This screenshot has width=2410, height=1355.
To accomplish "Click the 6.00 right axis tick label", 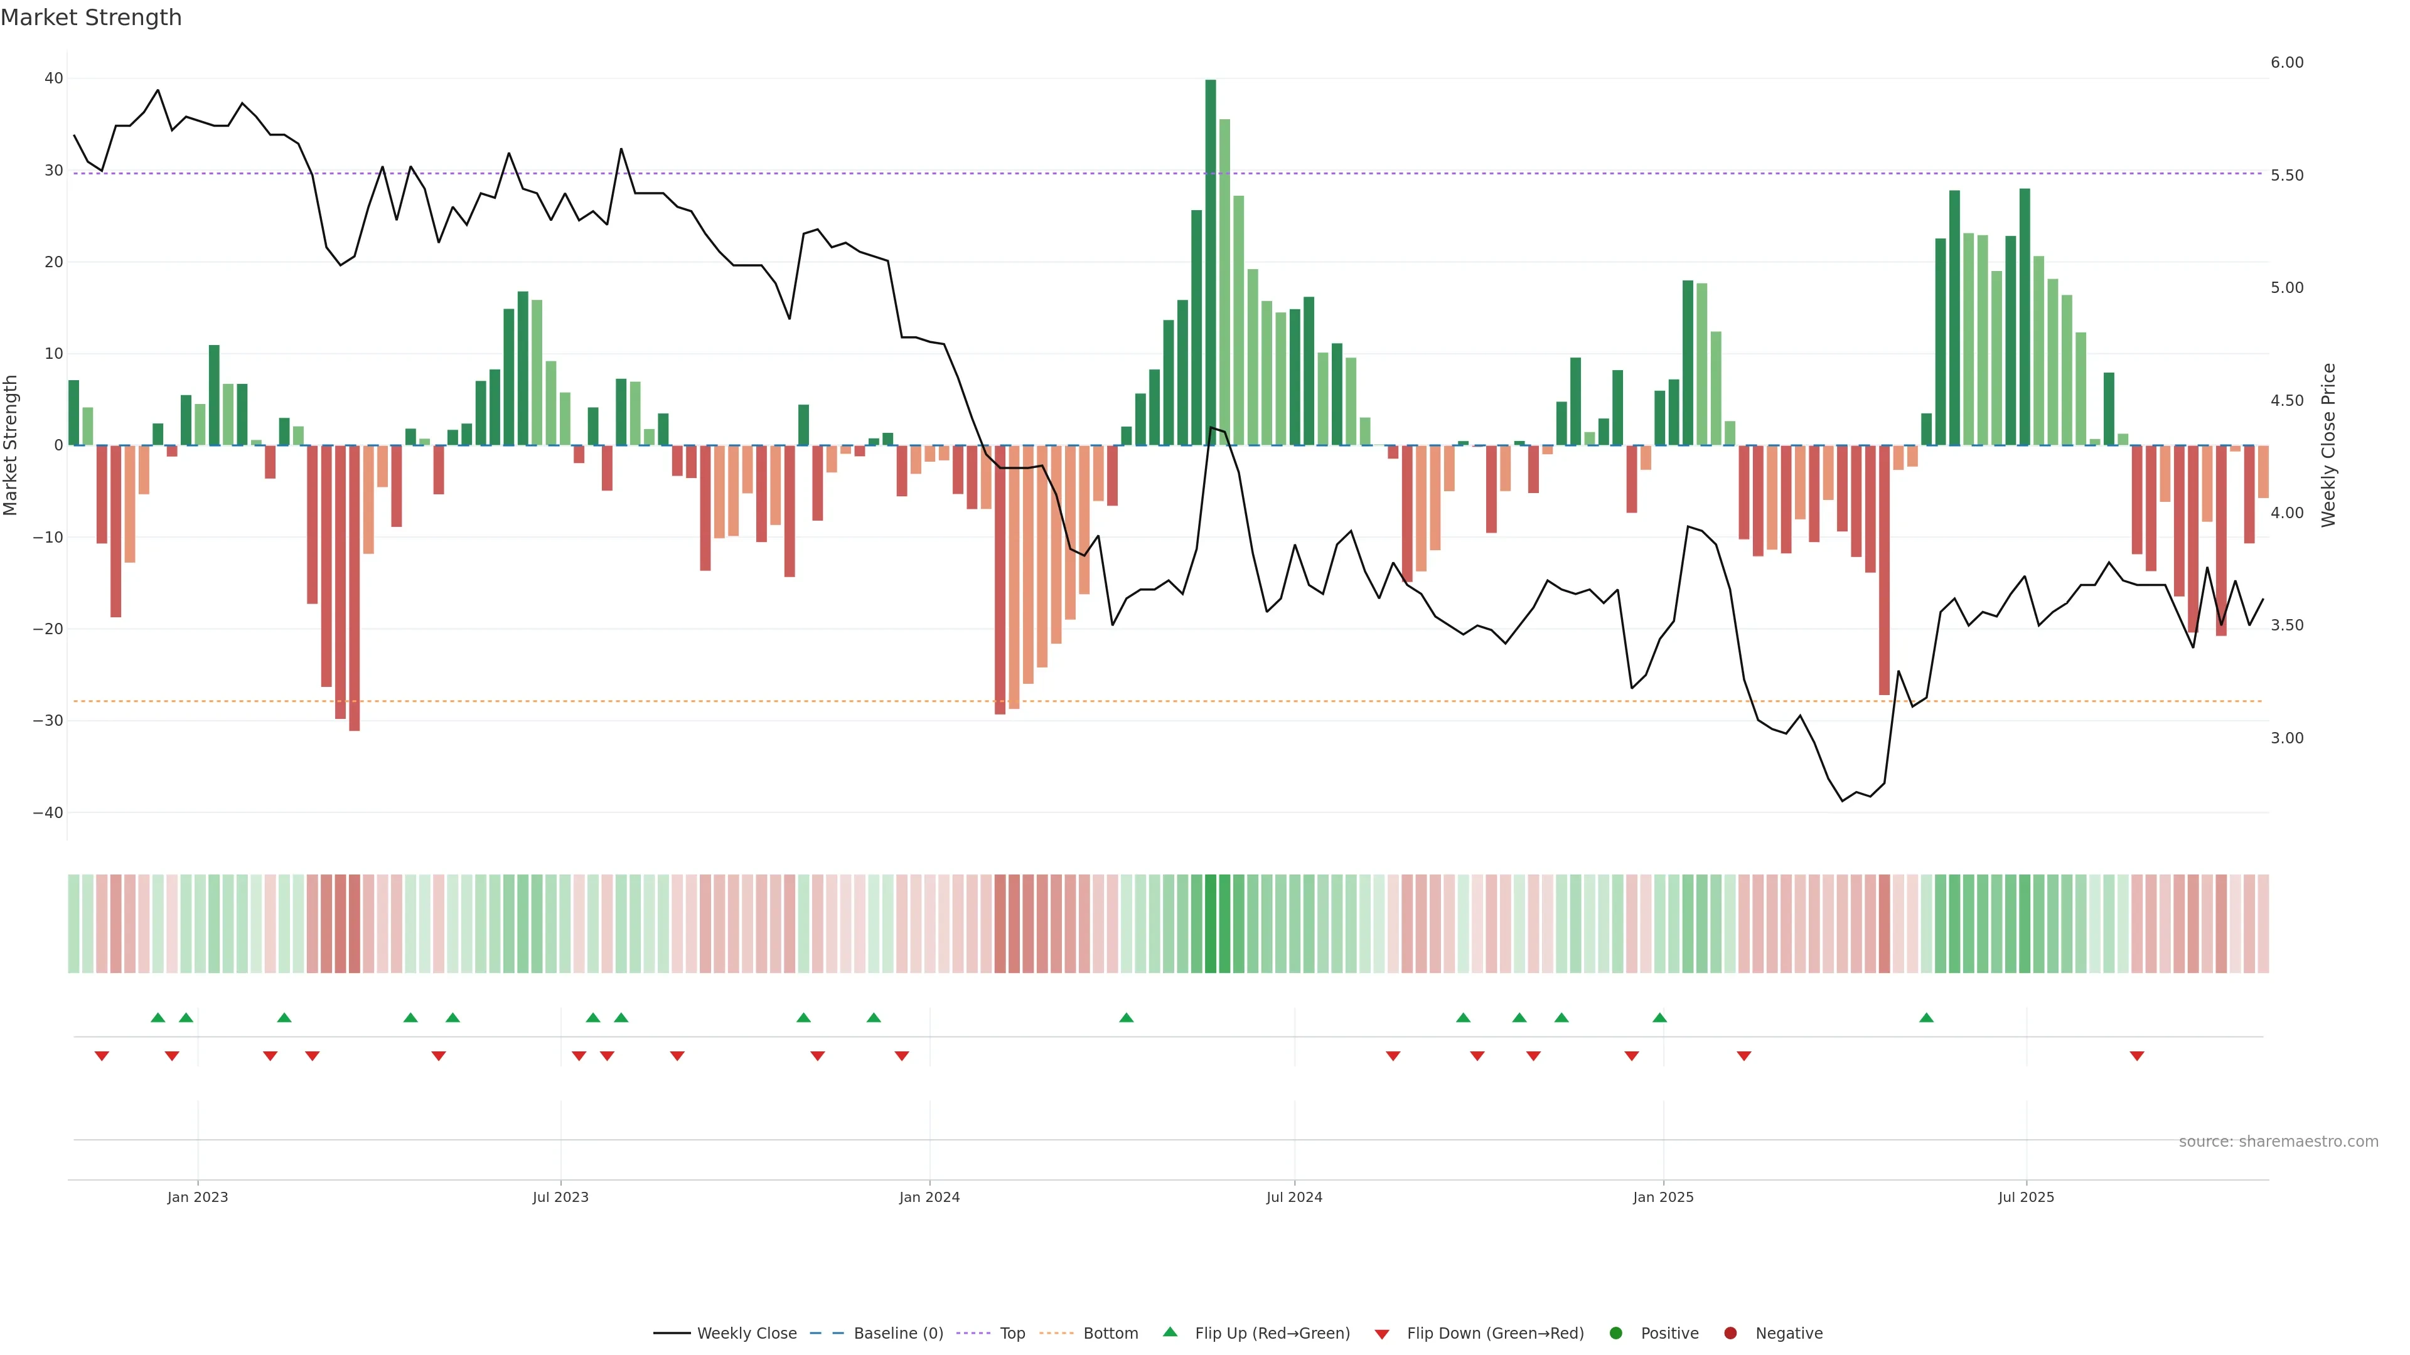I will coord(2286,63).
